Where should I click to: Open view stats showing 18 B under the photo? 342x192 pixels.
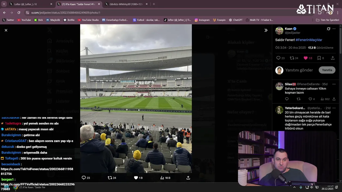click(165, 178)
